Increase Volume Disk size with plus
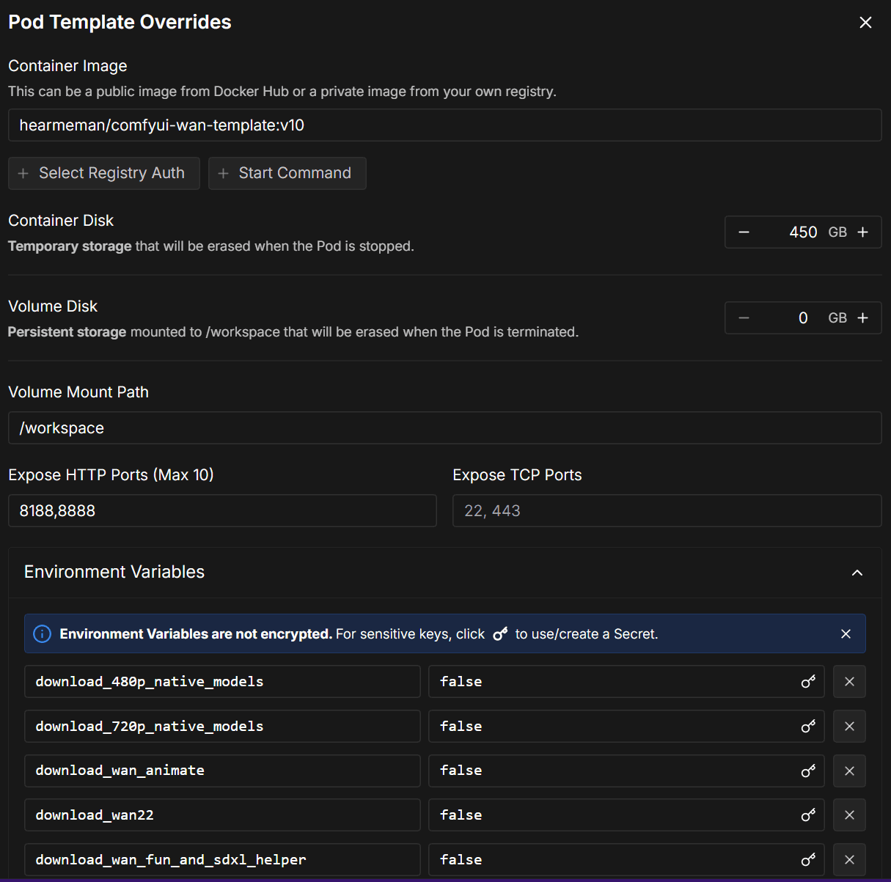Viewport: 891px width, 882px height. [x=863, y=318]
